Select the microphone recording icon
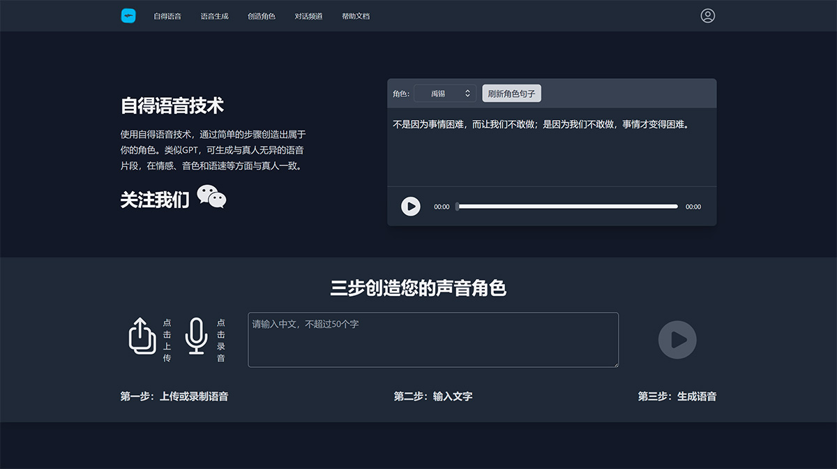The height and width of the screenshot is (469, 837). [198, 338]
